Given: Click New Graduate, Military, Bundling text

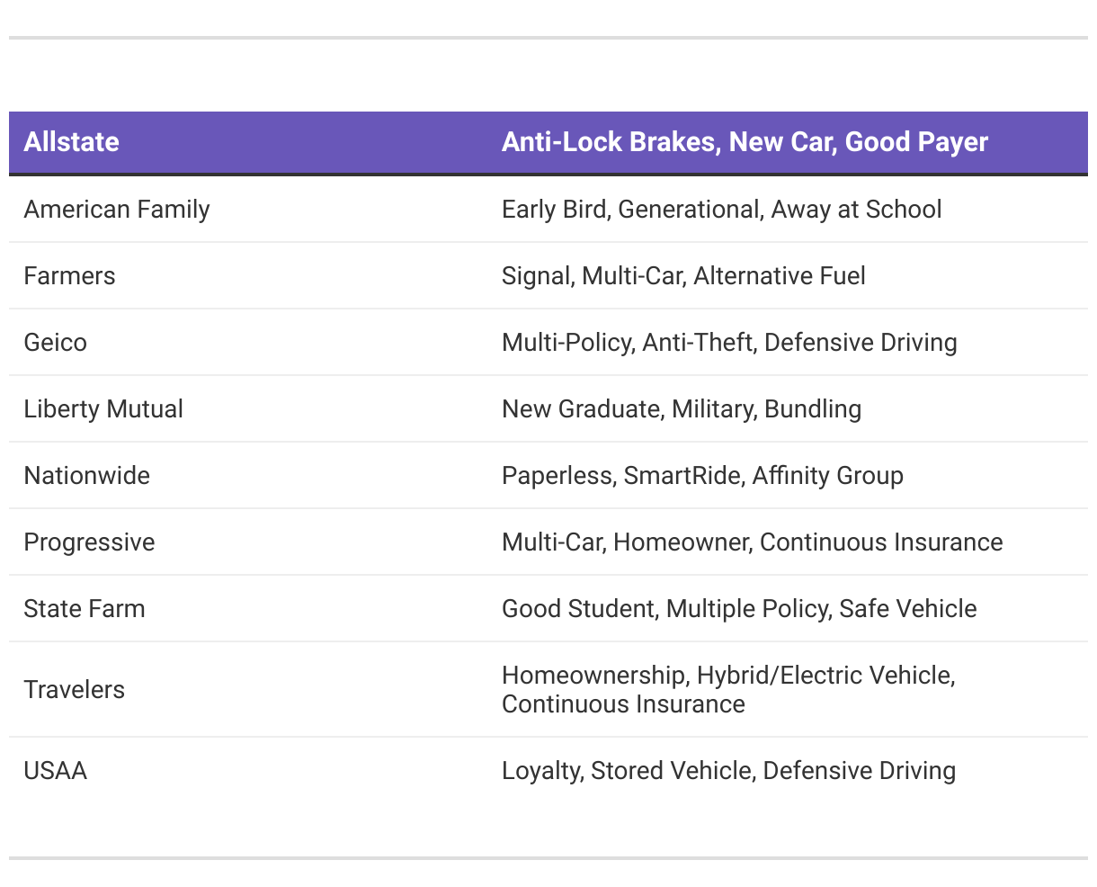Looking at the screenshot, I should tap(682, 409).
